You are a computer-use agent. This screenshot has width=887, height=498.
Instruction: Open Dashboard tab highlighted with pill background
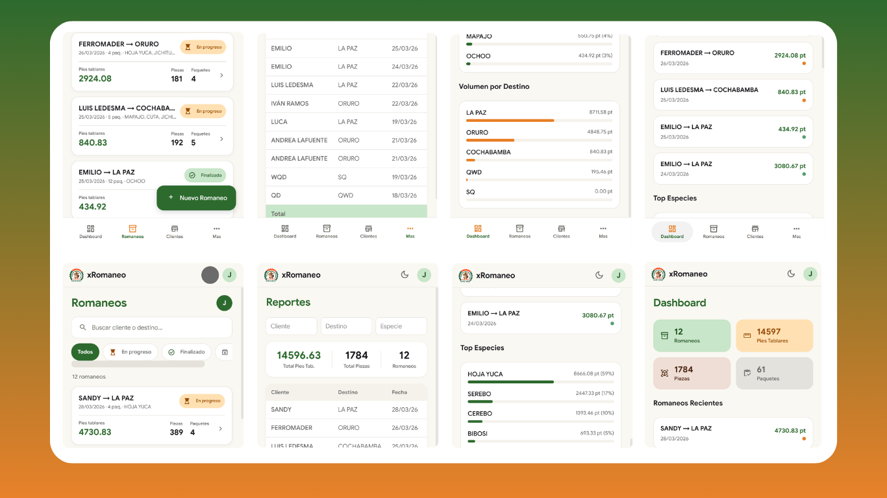tap(672, 232)
